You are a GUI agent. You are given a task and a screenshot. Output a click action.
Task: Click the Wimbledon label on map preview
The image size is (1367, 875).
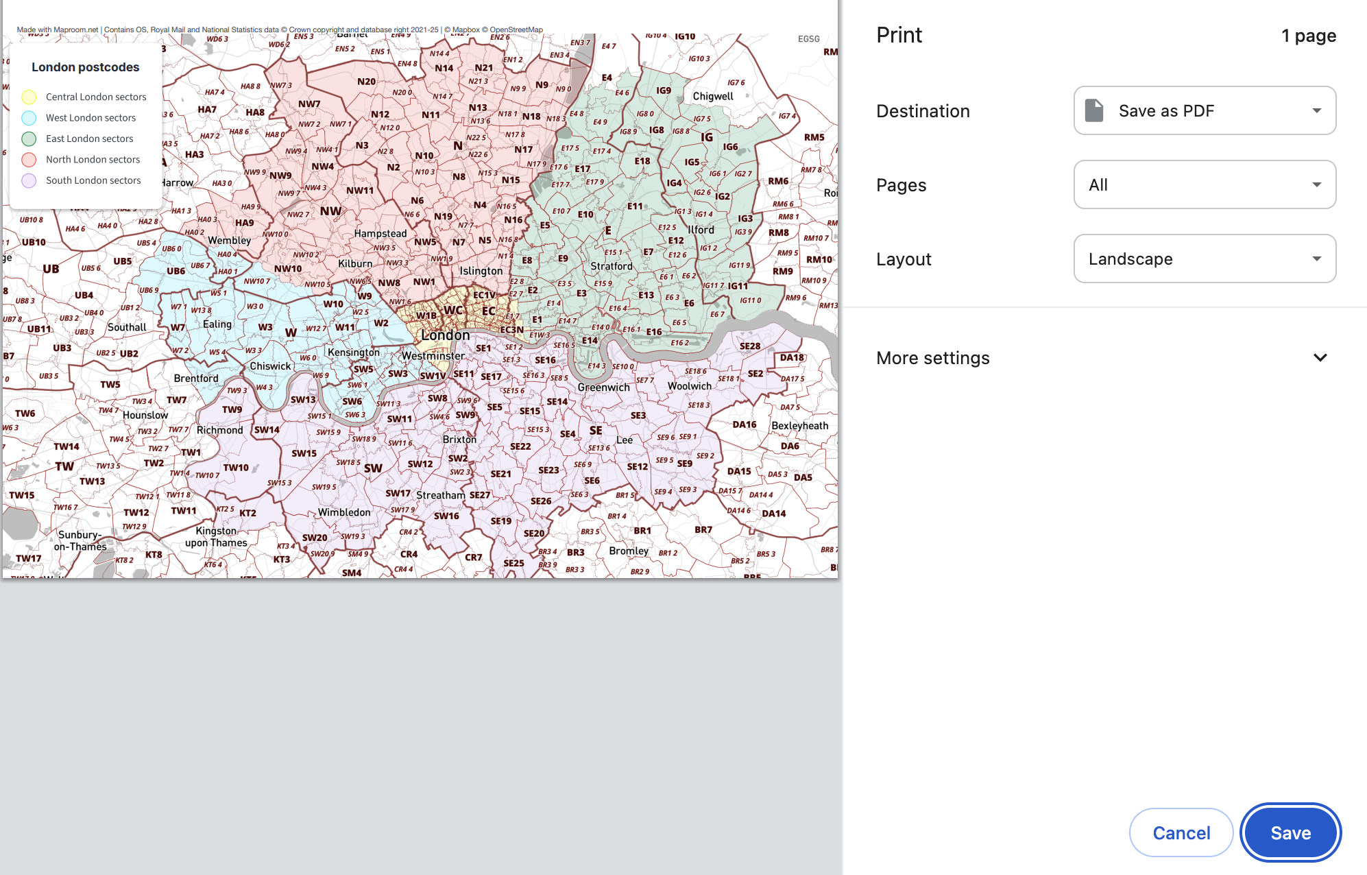pos(344,512)
